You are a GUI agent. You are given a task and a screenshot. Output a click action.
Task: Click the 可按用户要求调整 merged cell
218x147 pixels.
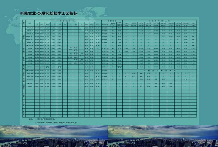coord(159,71)
